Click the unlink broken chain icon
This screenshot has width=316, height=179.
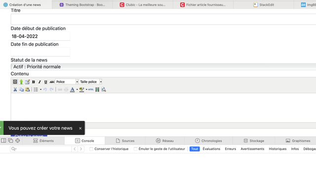66,89
